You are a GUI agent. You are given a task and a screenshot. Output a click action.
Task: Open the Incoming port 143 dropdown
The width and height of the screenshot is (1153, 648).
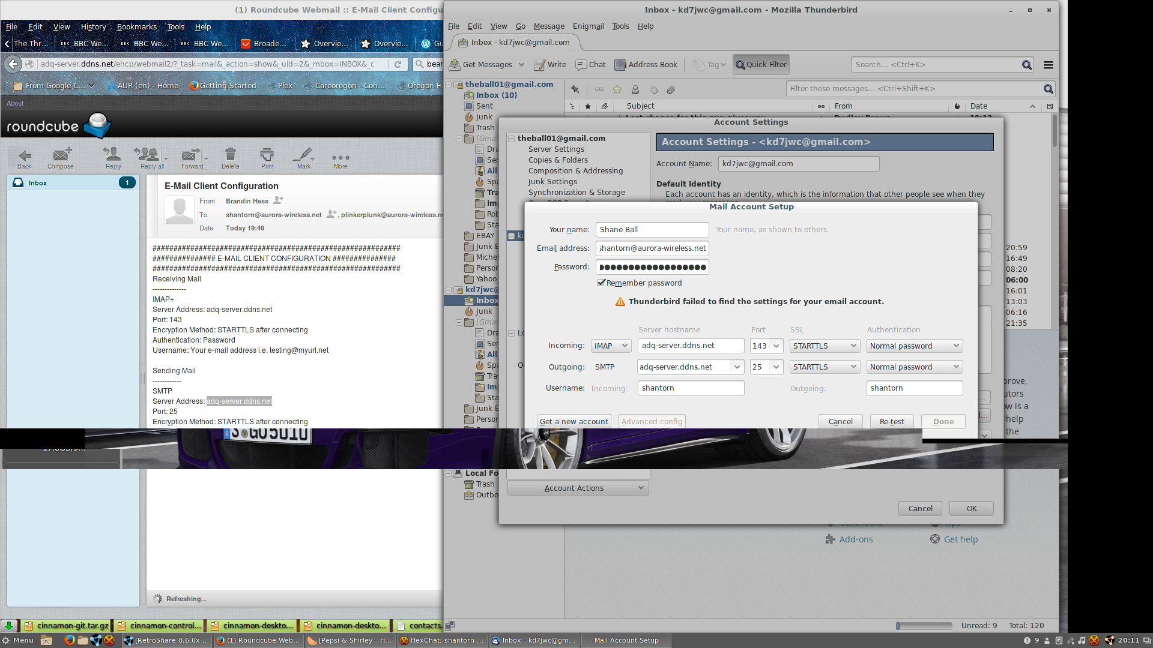[x=776, y=346]
